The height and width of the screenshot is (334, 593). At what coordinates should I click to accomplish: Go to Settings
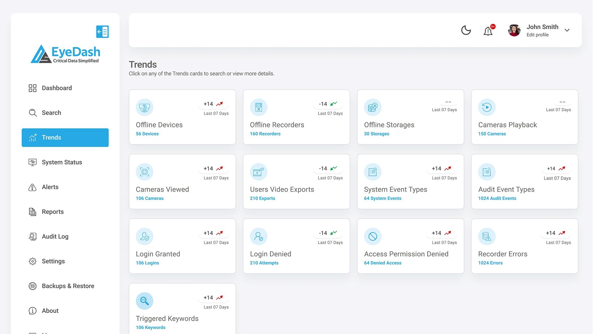point(65,261)
